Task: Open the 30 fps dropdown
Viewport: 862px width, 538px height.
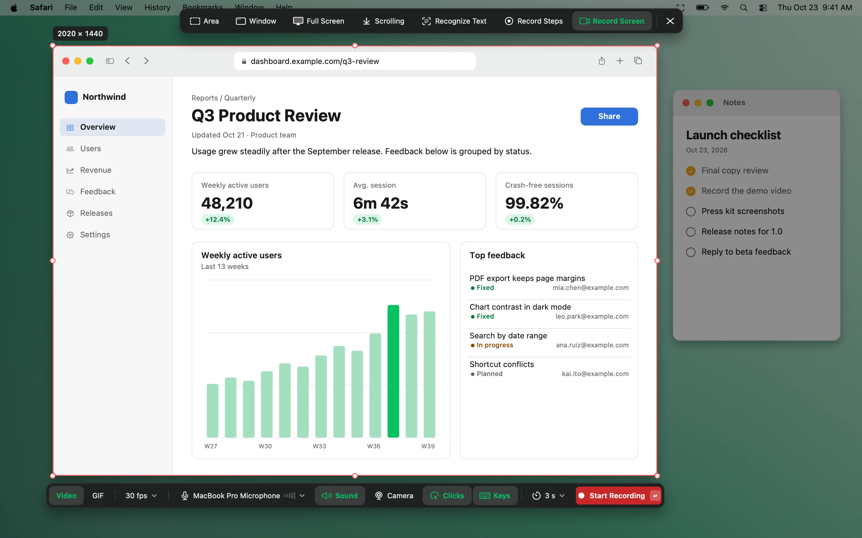Action: [x=141, y=496]
